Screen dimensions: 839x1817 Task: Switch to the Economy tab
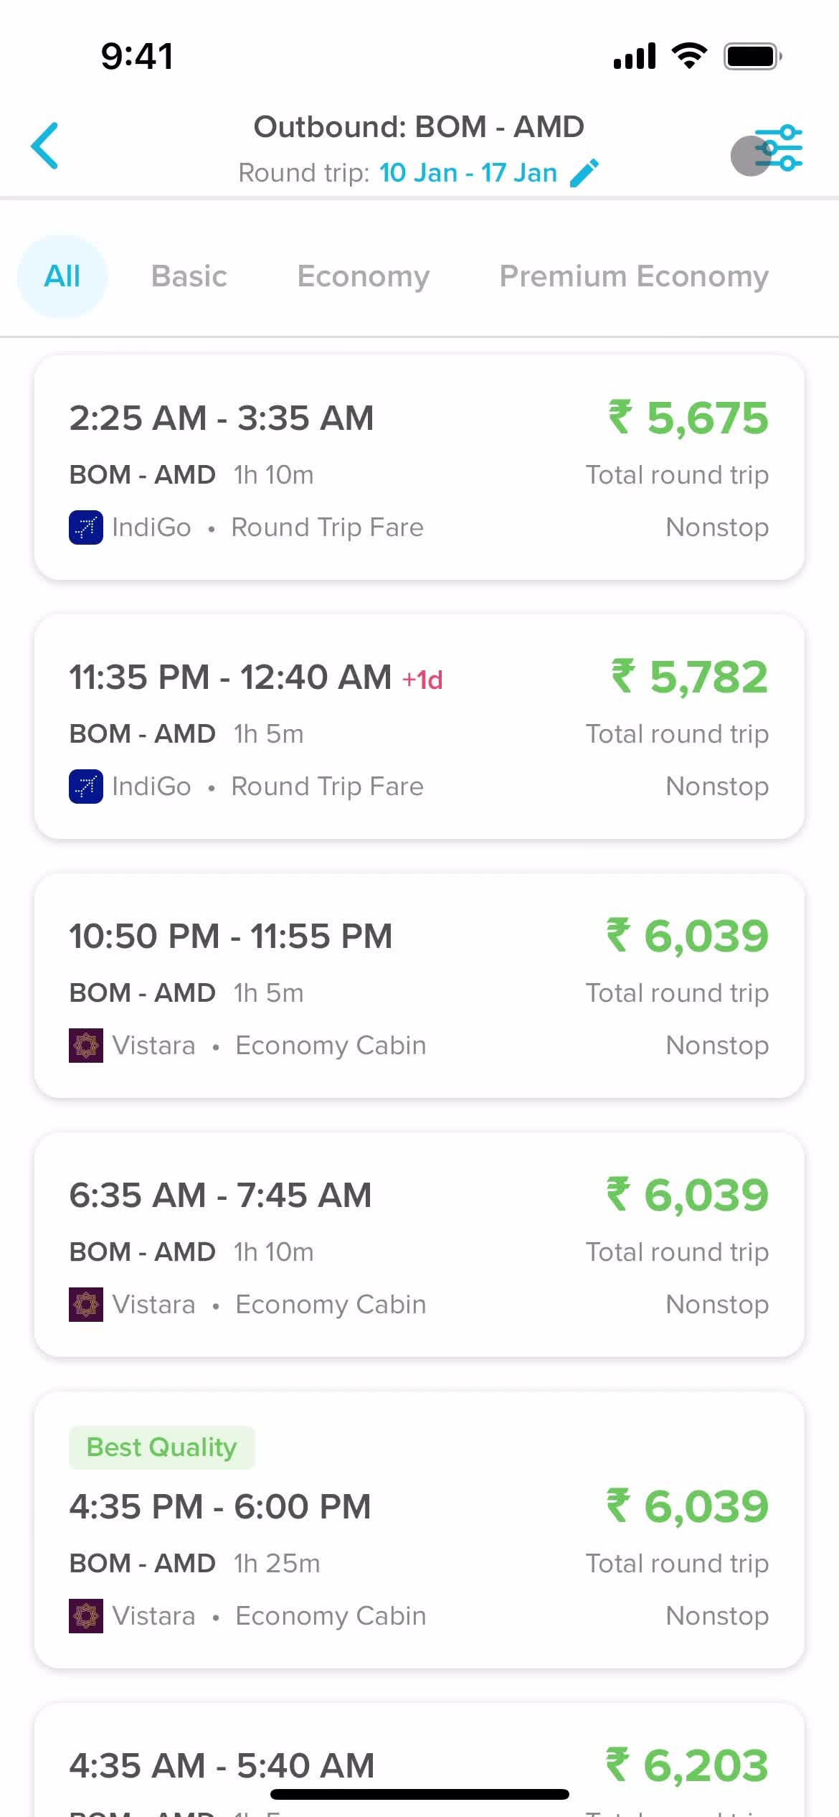364,276
